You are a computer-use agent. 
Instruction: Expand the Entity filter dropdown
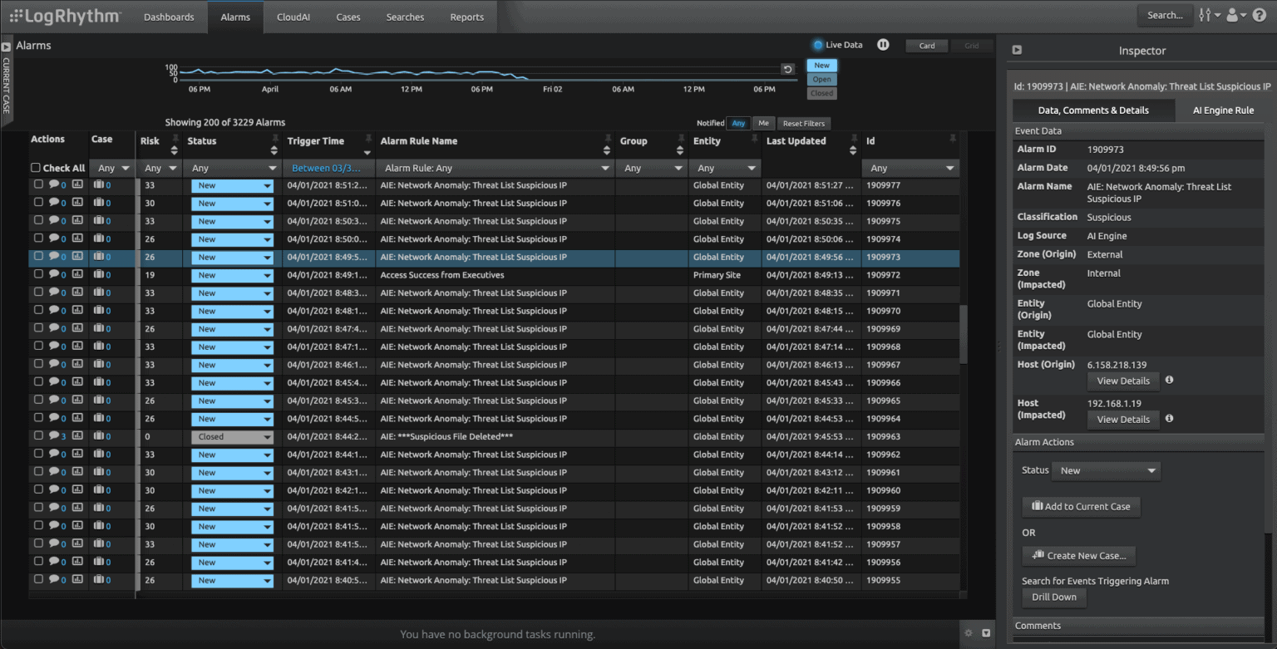(725, 167)
